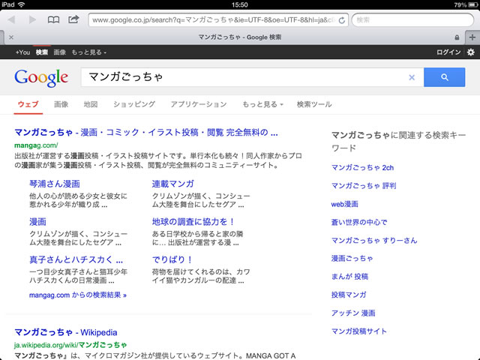Clear the Google search box X

[412, 77]
